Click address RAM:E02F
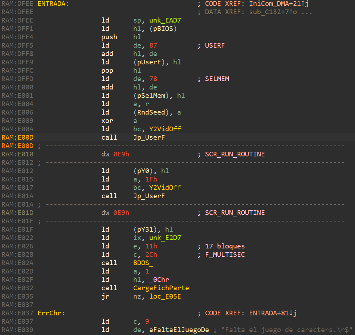The width and height of the screenshot is (355, 335). click(x=17, y=280)
